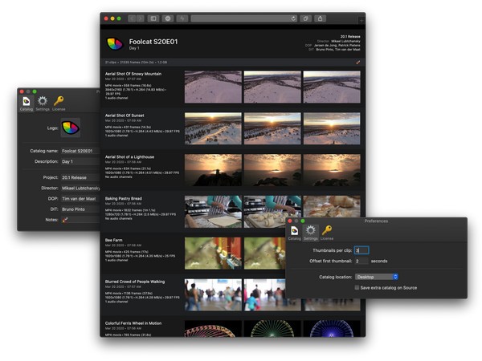Click the browser back arrow

pyautogui.click(x=133, y=18)
